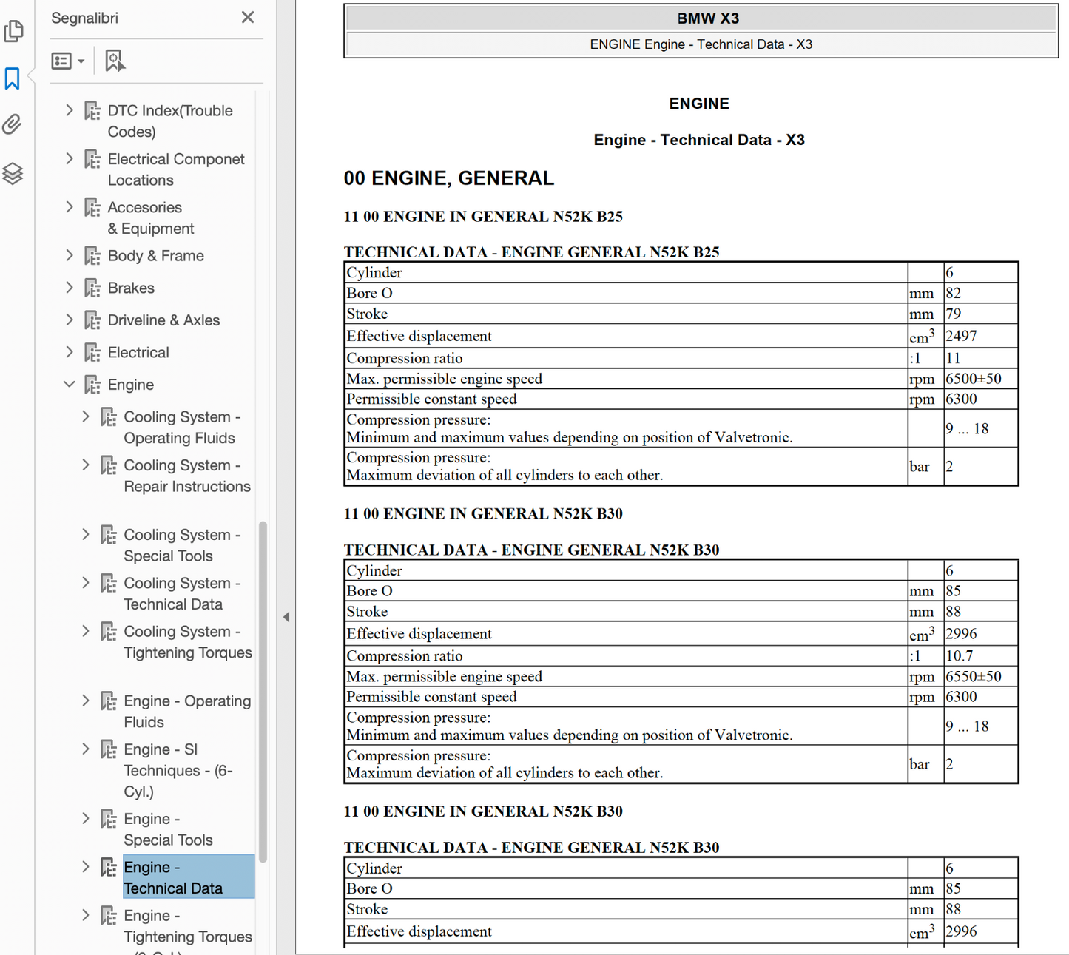1069x955 pixels.
Task: Expand DTC Index bookmark chevron
Action: 70,111
